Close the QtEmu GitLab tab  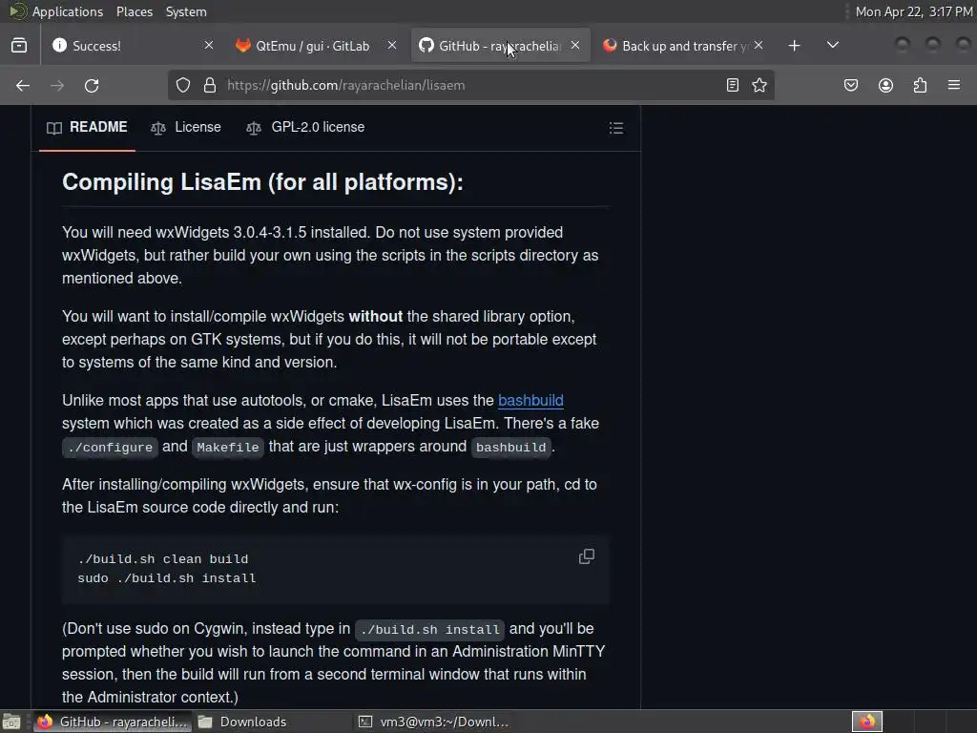[392, 45]
